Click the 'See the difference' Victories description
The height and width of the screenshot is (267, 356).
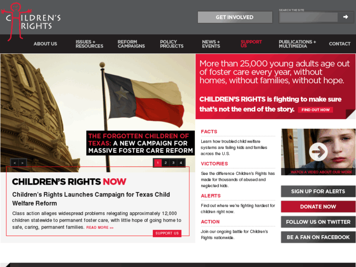coord(237,179)
